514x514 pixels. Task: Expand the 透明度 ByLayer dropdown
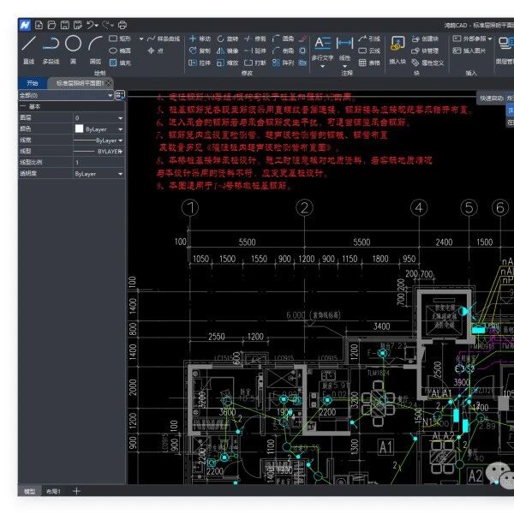point(120,173)
